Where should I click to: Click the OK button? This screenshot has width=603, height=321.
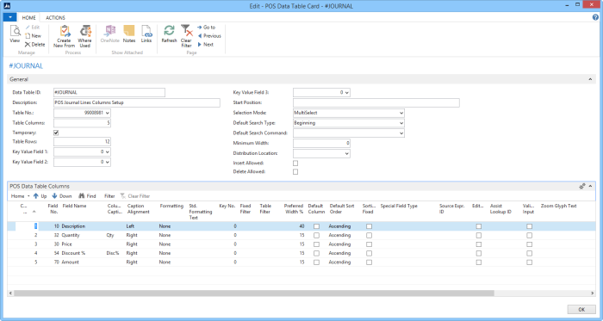pos(581,310)
